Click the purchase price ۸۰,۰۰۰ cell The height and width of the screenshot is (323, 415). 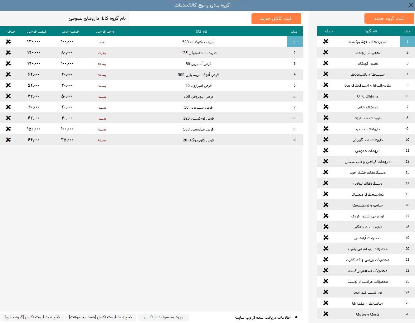(67, 53)
